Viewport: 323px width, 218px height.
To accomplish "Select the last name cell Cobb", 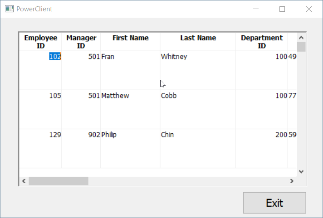I will pyautogui.click(x=169, y=96).
